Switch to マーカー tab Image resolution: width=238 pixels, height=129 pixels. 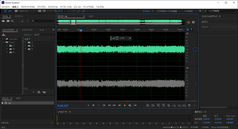point(42,30)
